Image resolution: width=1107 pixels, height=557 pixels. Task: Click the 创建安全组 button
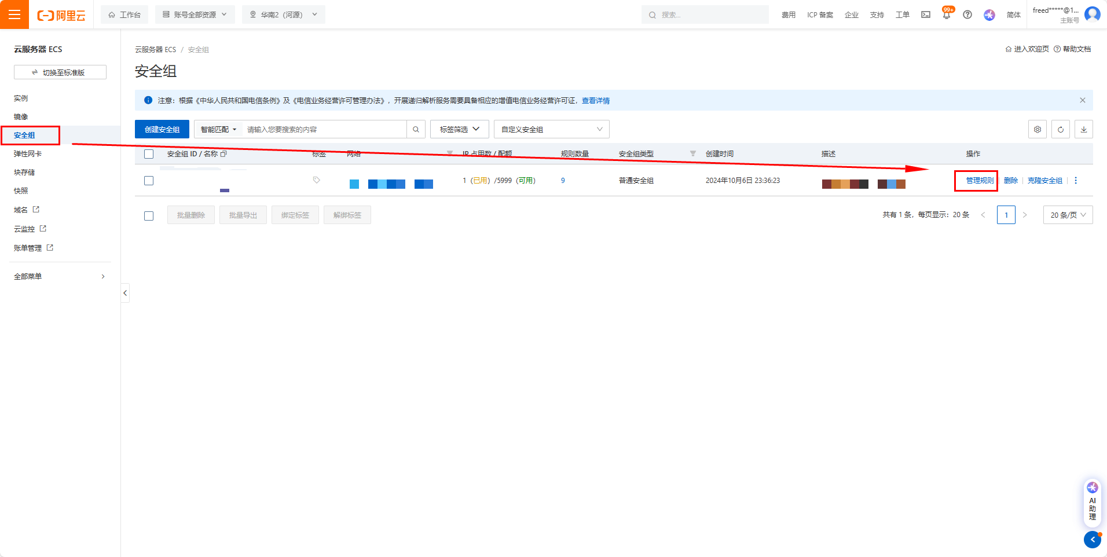162,130
